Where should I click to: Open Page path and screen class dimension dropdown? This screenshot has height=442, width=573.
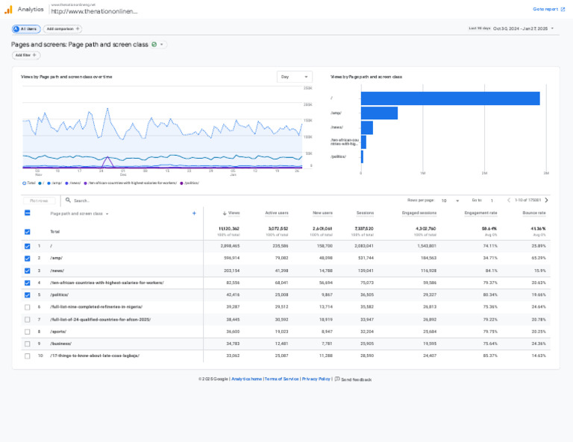tap(79, 213)
